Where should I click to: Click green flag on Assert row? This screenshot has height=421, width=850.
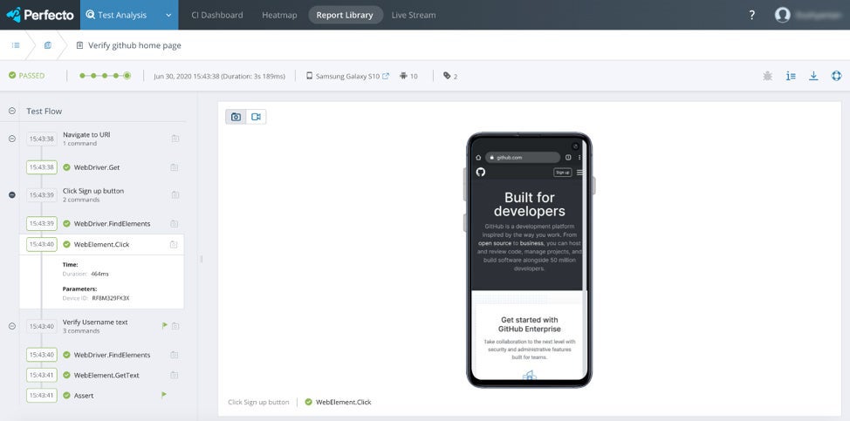pyautogui.click(x=164, y=395)
